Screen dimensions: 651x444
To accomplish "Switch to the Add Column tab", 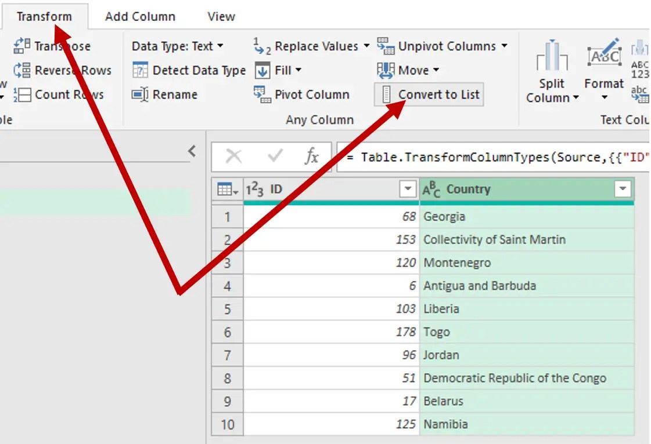I will tap(140, 17).
